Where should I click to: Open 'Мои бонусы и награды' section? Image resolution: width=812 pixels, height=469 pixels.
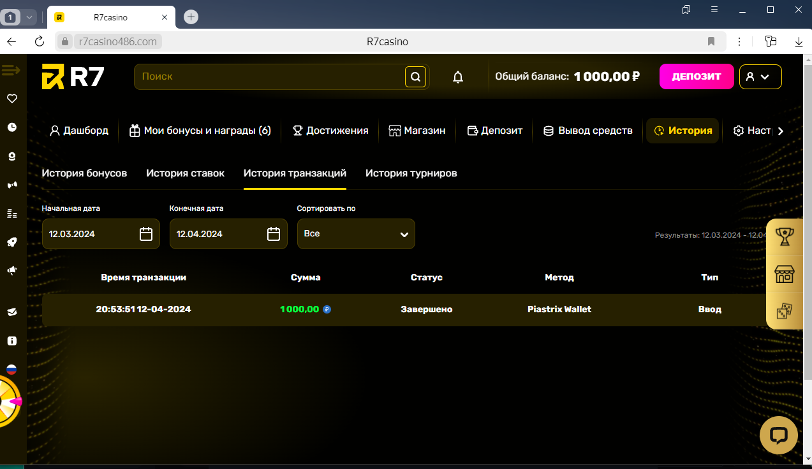point(200,131)
